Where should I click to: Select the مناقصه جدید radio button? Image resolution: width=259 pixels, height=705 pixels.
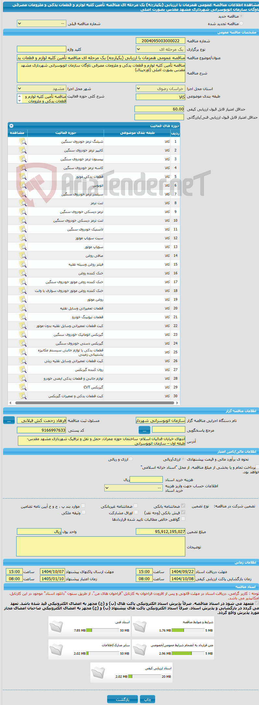(x=241, y=16)
